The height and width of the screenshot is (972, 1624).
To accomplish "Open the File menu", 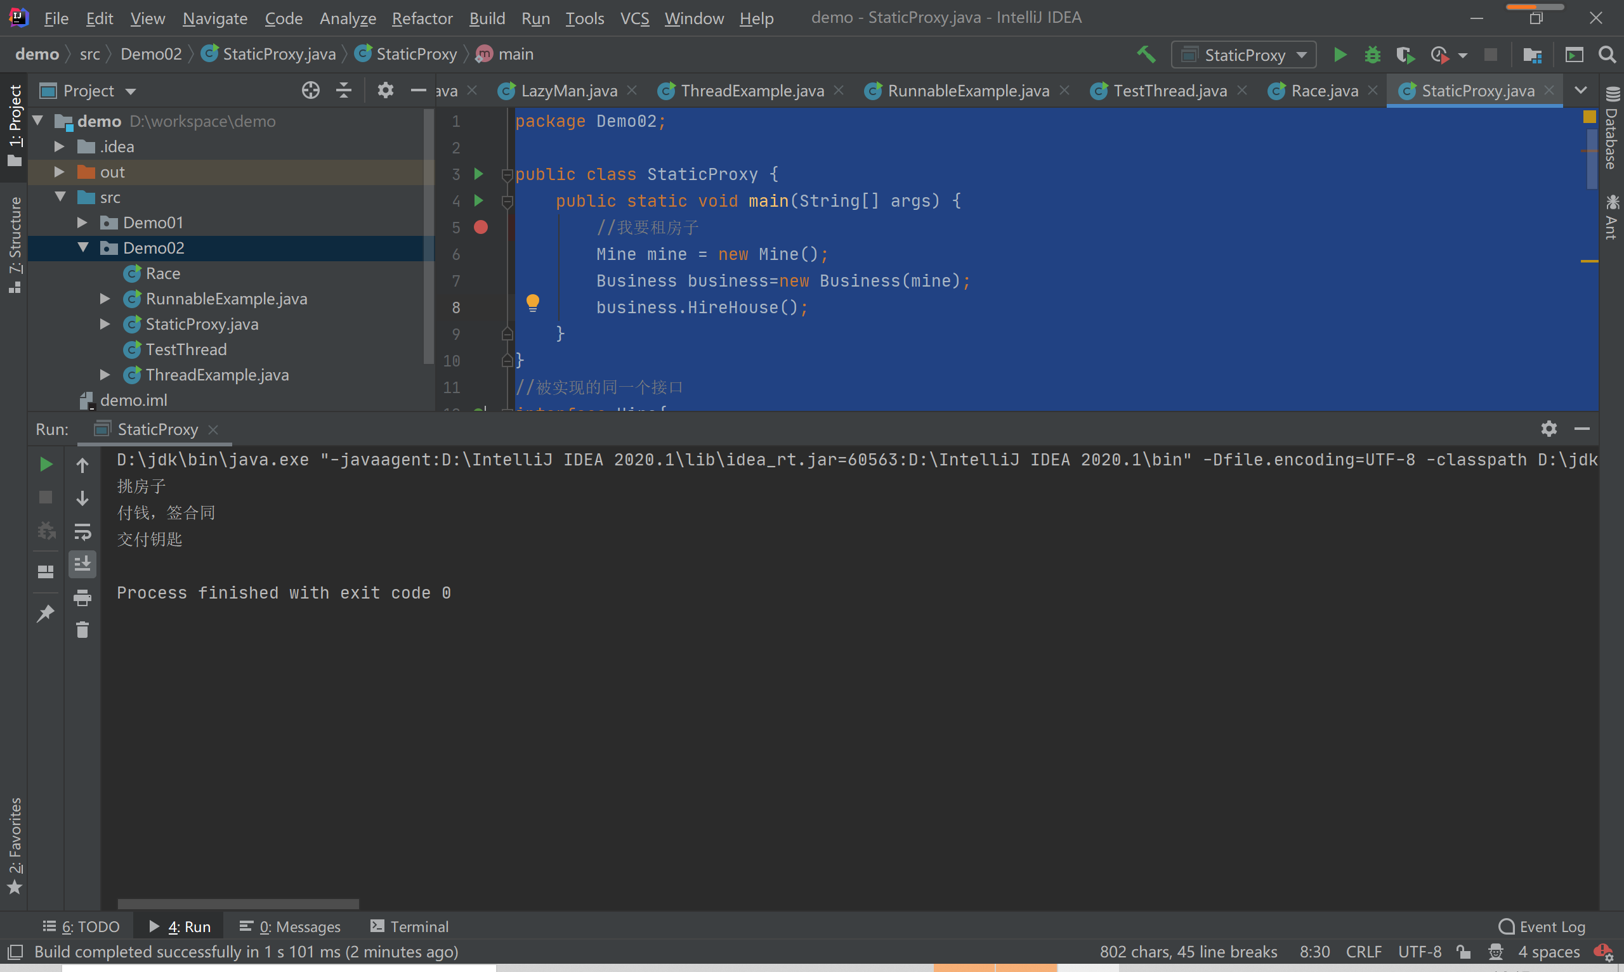I will pos(56,18).
